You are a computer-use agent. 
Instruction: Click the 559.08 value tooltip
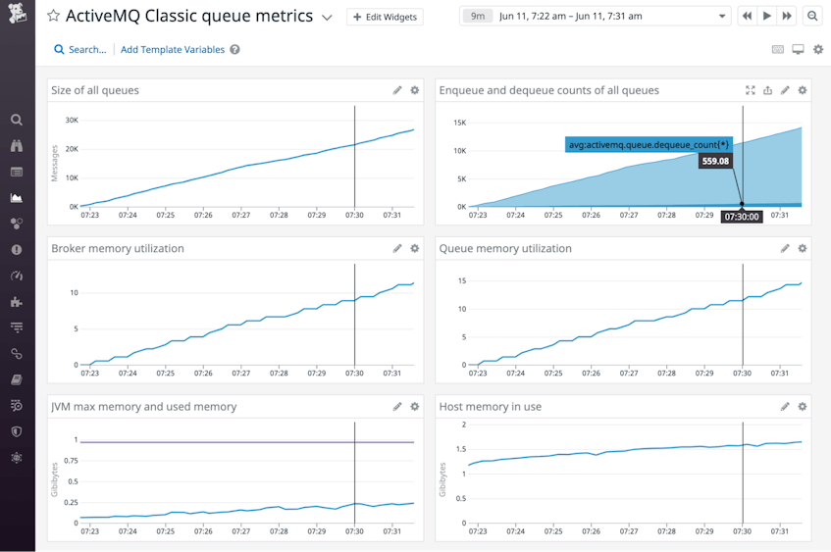[715, 161]
